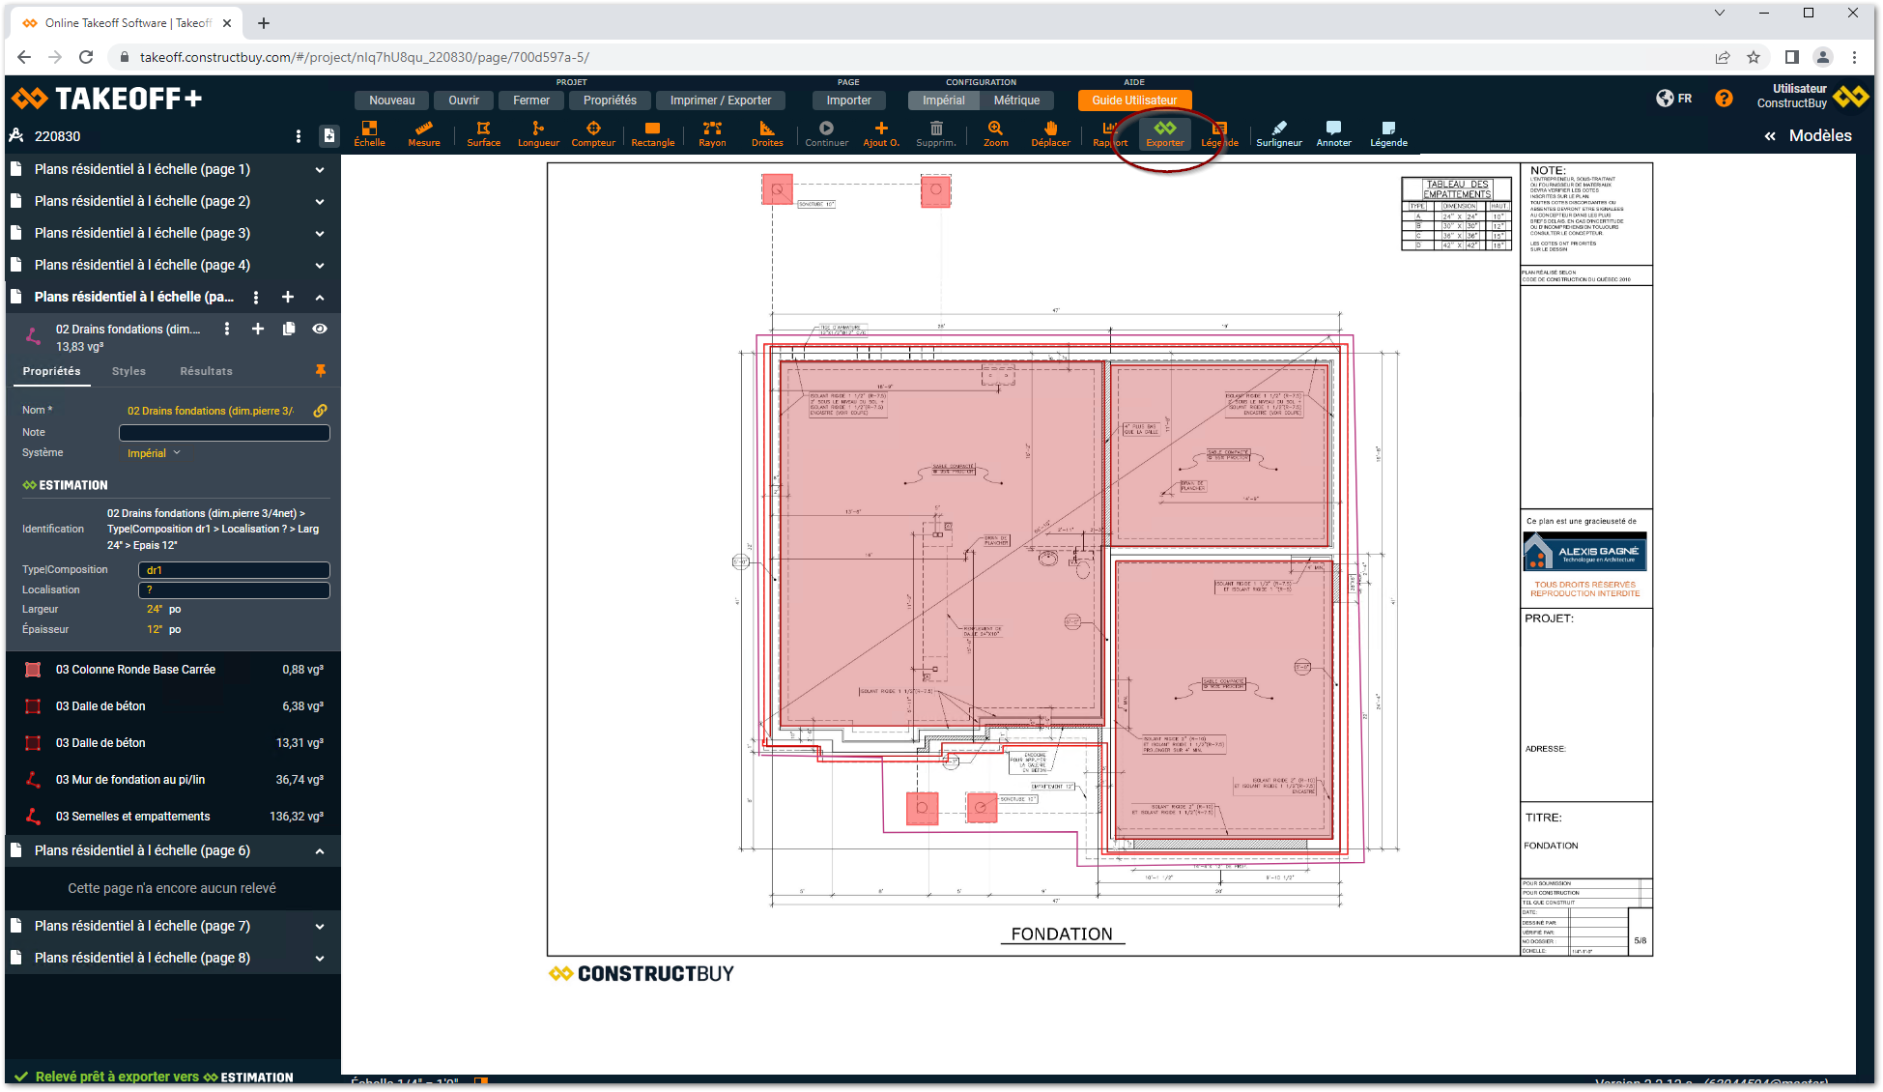Select the Échelle scale tool

[x=369, y=133]
